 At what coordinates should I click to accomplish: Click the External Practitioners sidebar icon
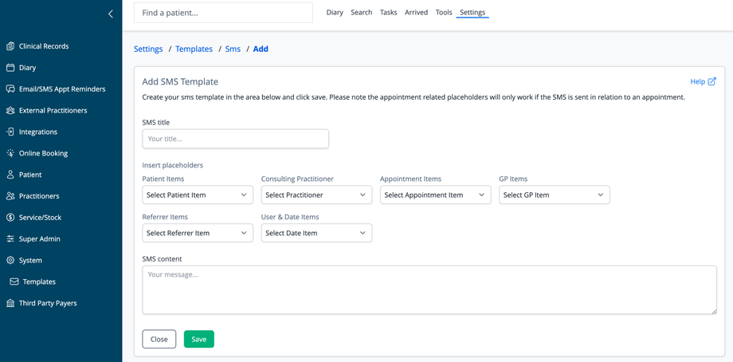click(10, 111)
